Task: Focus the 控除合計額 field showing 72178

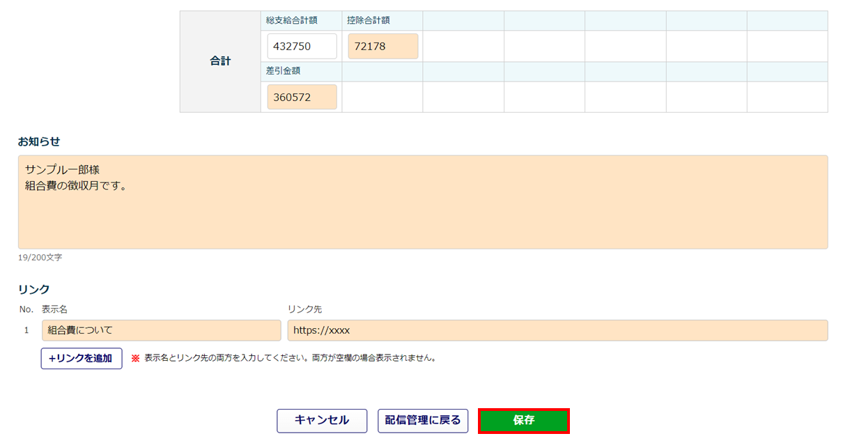Action: point(383,47)
